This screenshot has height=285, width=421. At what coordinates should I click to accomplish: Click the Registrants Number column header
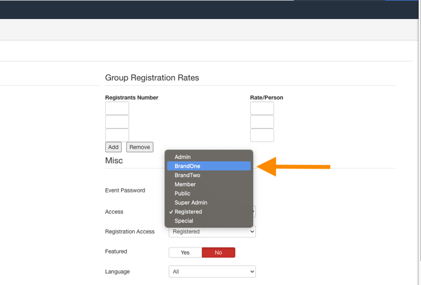point(132,97)
